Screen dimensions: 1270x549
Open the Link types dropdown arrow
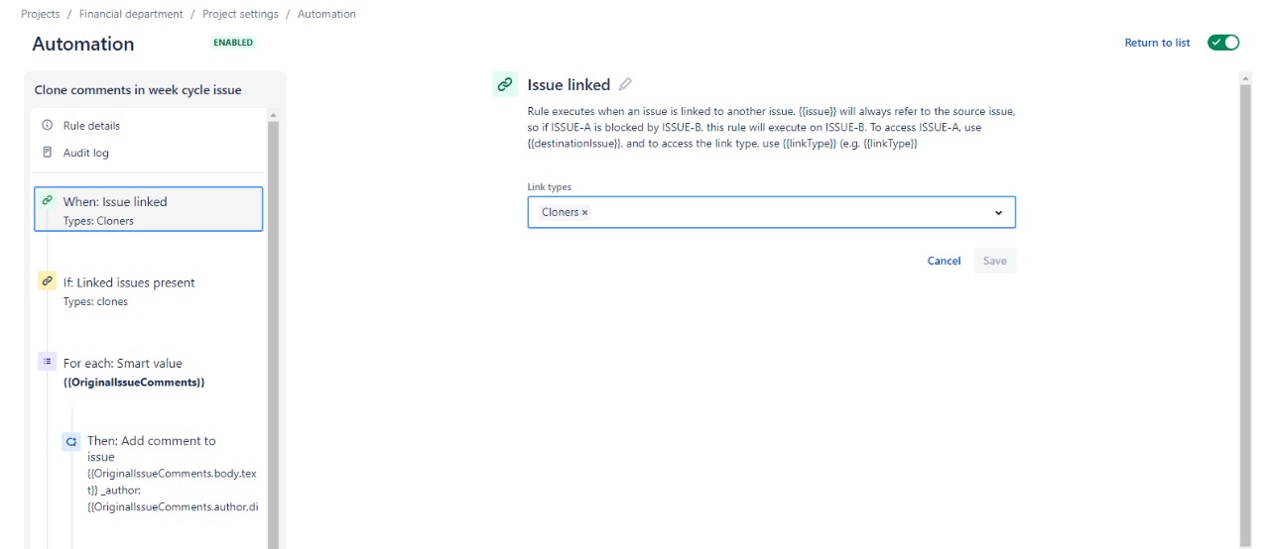998,213
